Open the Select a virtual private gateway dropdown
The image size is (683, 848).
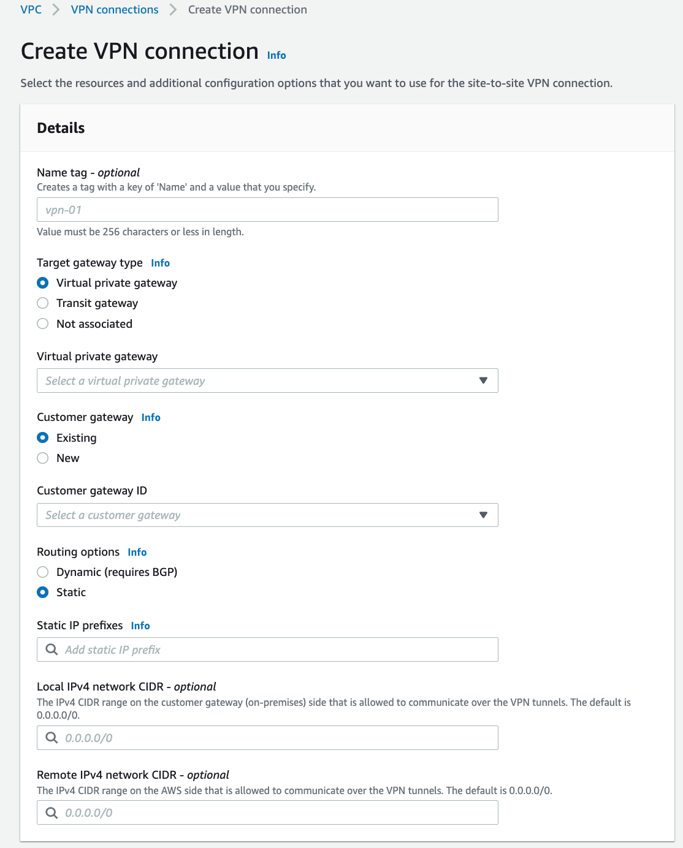pyautogui.click(x=245, y=380)
